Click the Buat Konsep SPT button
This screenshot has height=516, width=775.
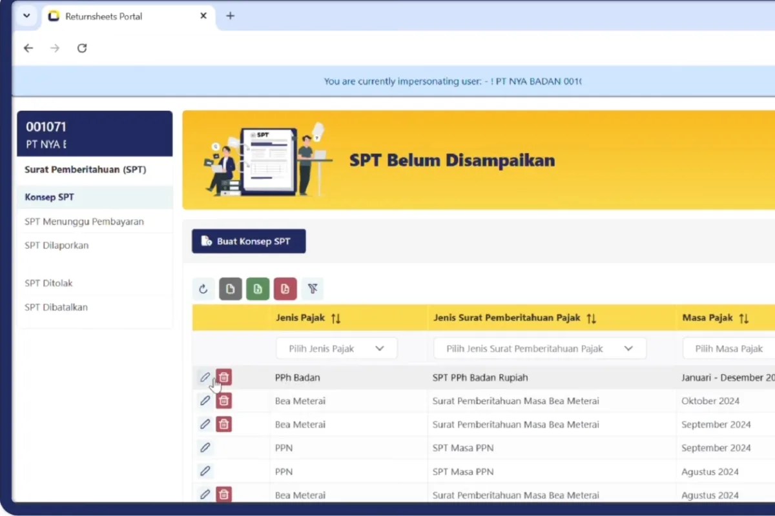point(249,241)
